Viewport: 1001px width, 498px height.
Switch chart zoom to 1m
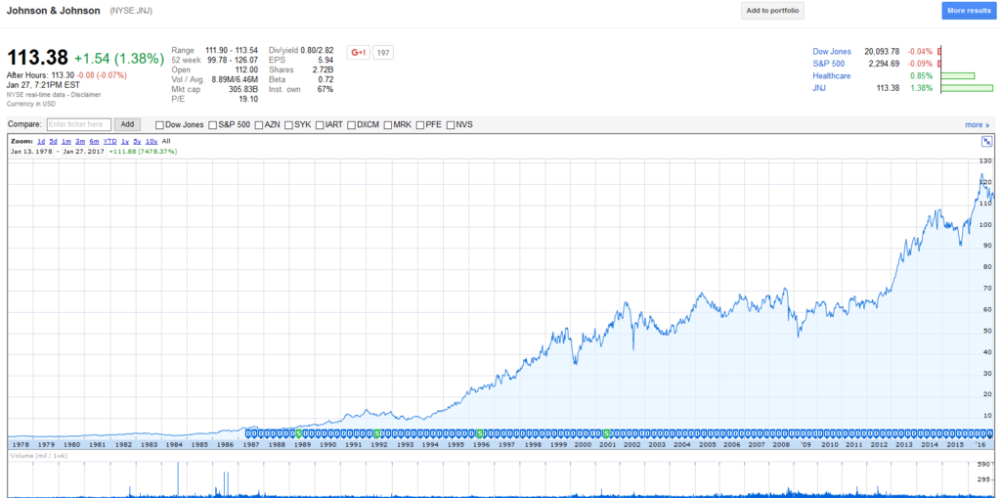pyautogui.click(x=66, y=141)
